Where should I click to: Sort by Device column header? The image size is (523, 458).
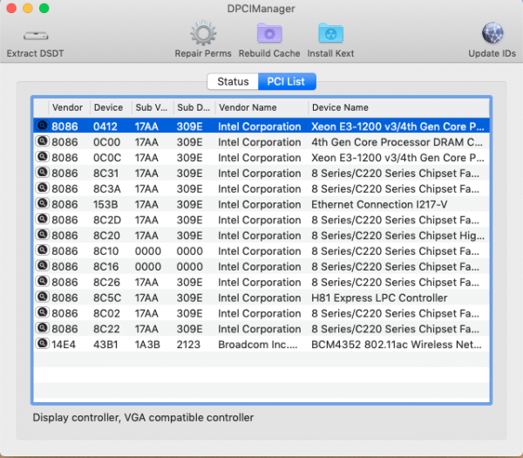(x=109, y=107)
